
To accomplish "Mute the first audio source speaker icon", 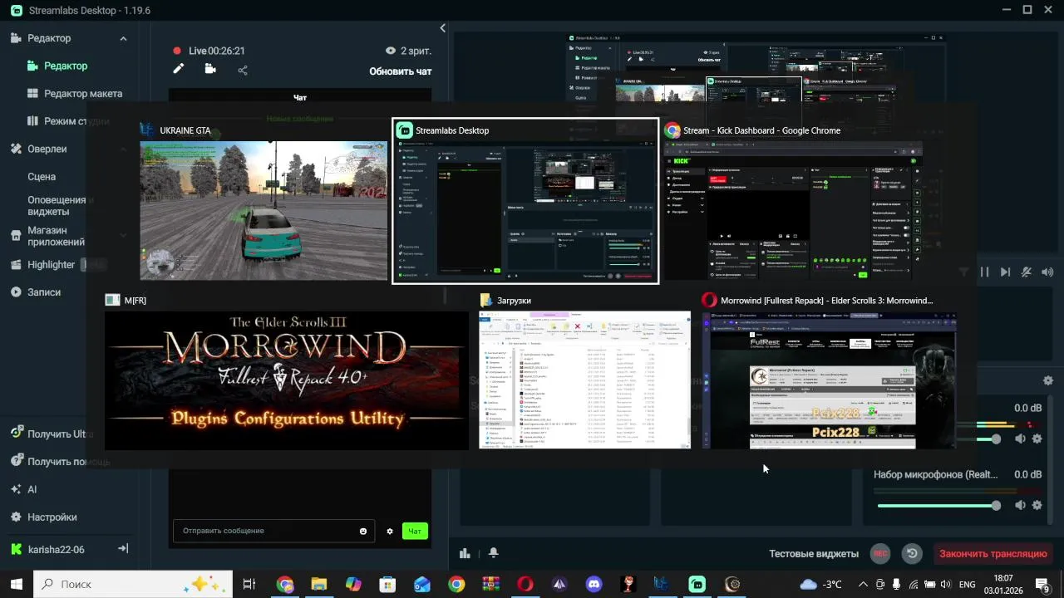I will (1020, 439).
